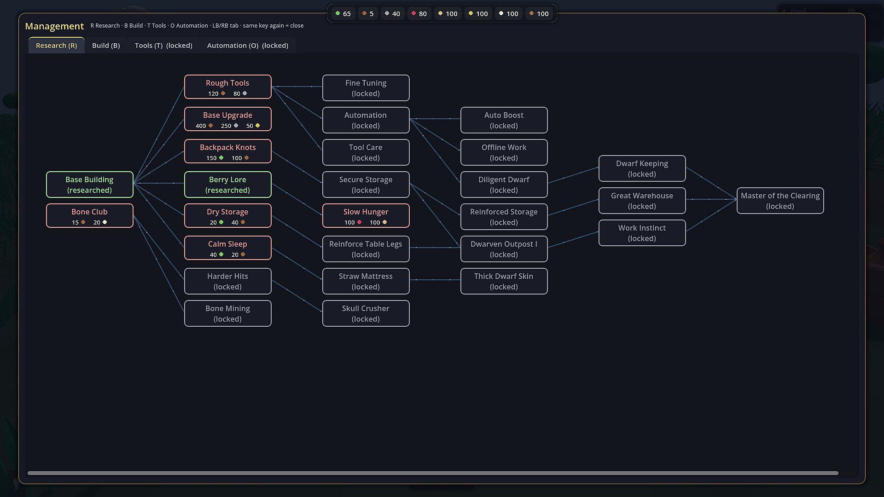
Task: Switch to the Research (R) tab
Action: tap(57, 46)
